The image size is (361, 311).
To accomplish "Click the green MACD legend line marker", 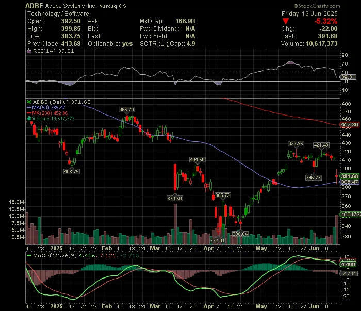I will pos(29,255).
